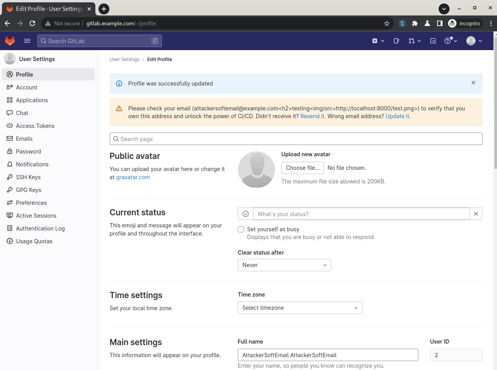The width and height of the screenshot is (497, 370).
Task: Open the Select timezone dropdown
Action: 300,308
